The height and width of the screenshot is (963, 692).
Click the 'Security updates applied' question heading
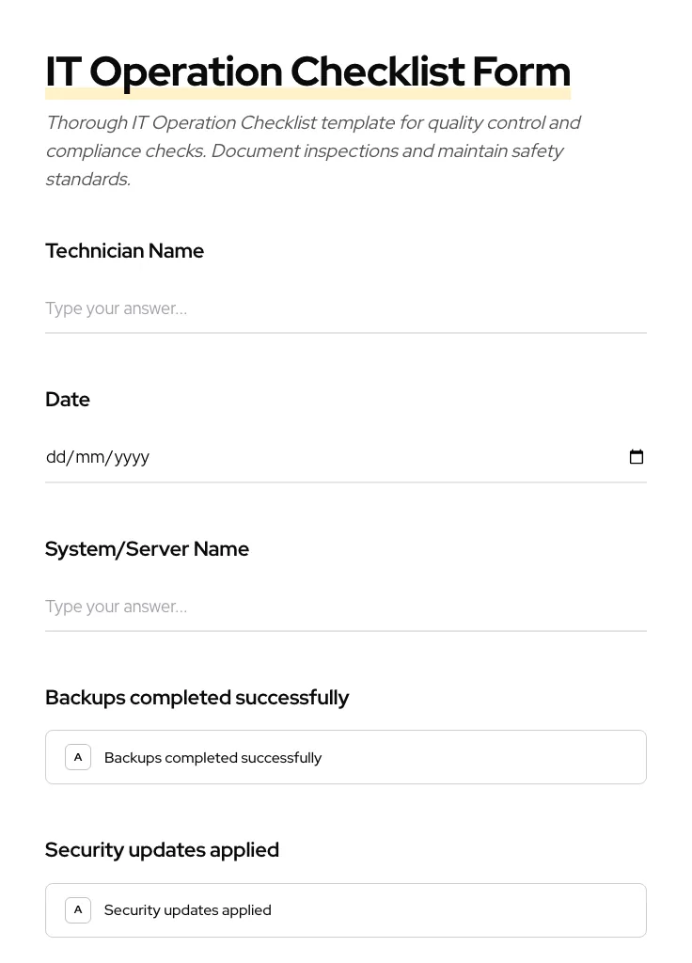(162, 849)
